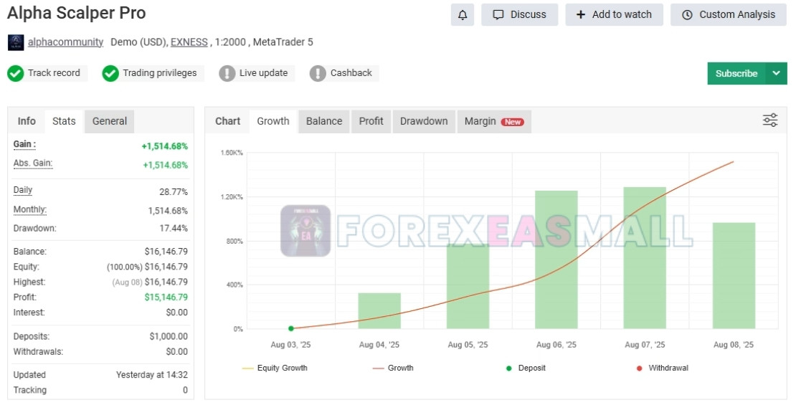
Task: Click the Add to watch button
Action: 614,15
